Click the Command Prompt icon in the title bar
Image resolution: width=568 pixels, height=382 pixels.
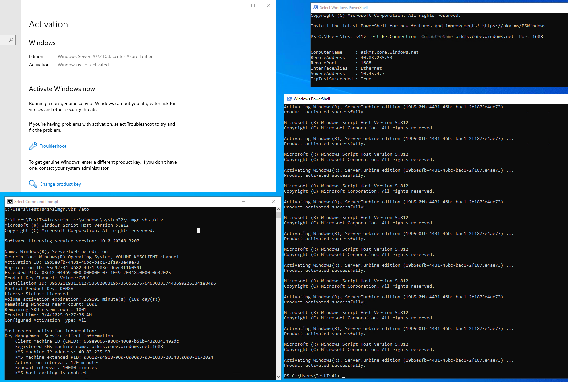pos(10,201)
